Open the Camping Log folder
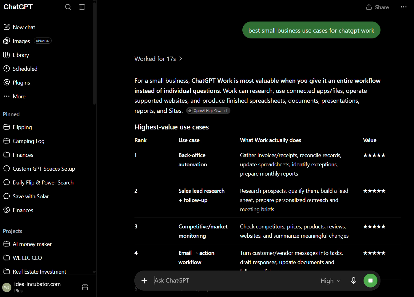Image resolution: width=414 pixels, height=297 pixels. (x=24, y=141)
